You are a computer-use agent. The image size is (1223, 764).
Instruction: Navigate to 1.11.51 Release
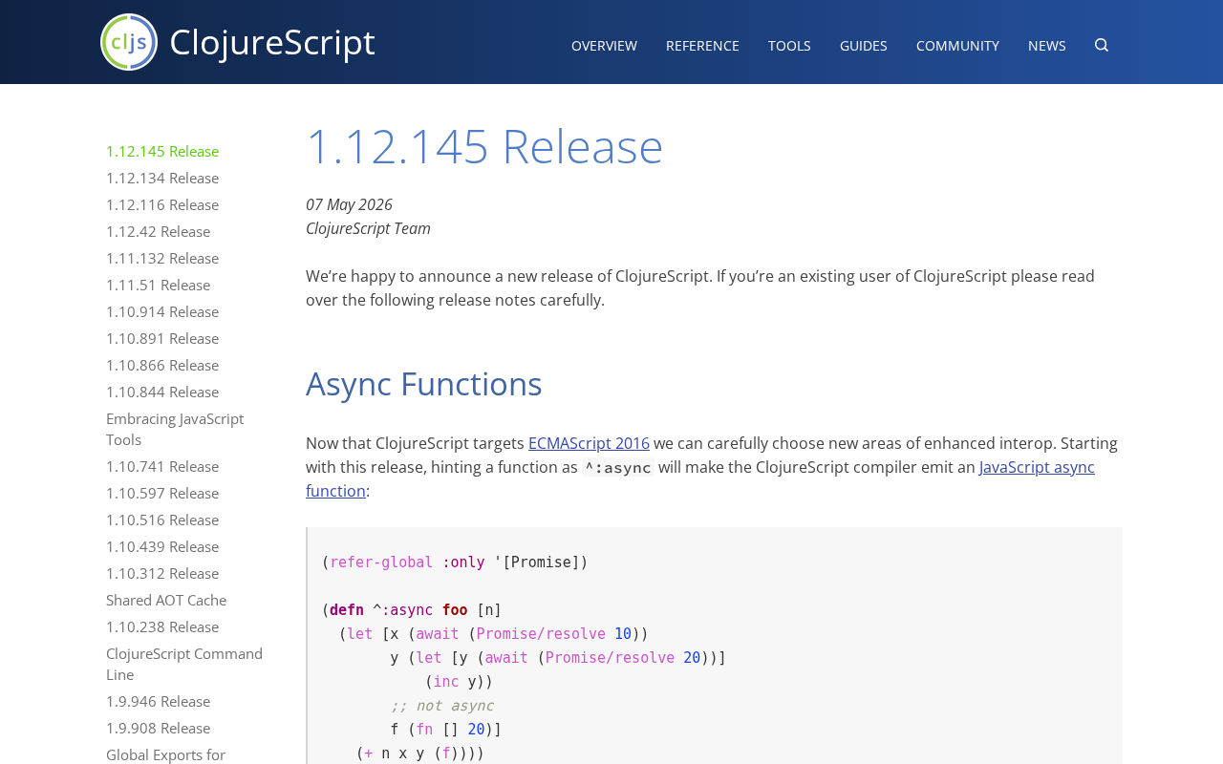pyautogui.click(x=158, y=285)
